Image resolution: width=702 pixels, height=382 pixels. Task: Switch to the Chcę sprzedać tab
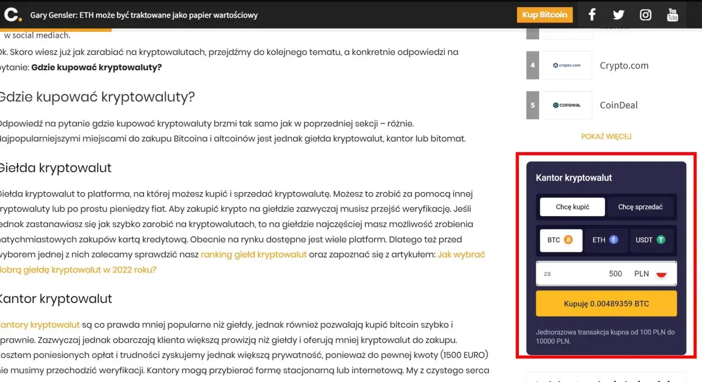point(641,207)
